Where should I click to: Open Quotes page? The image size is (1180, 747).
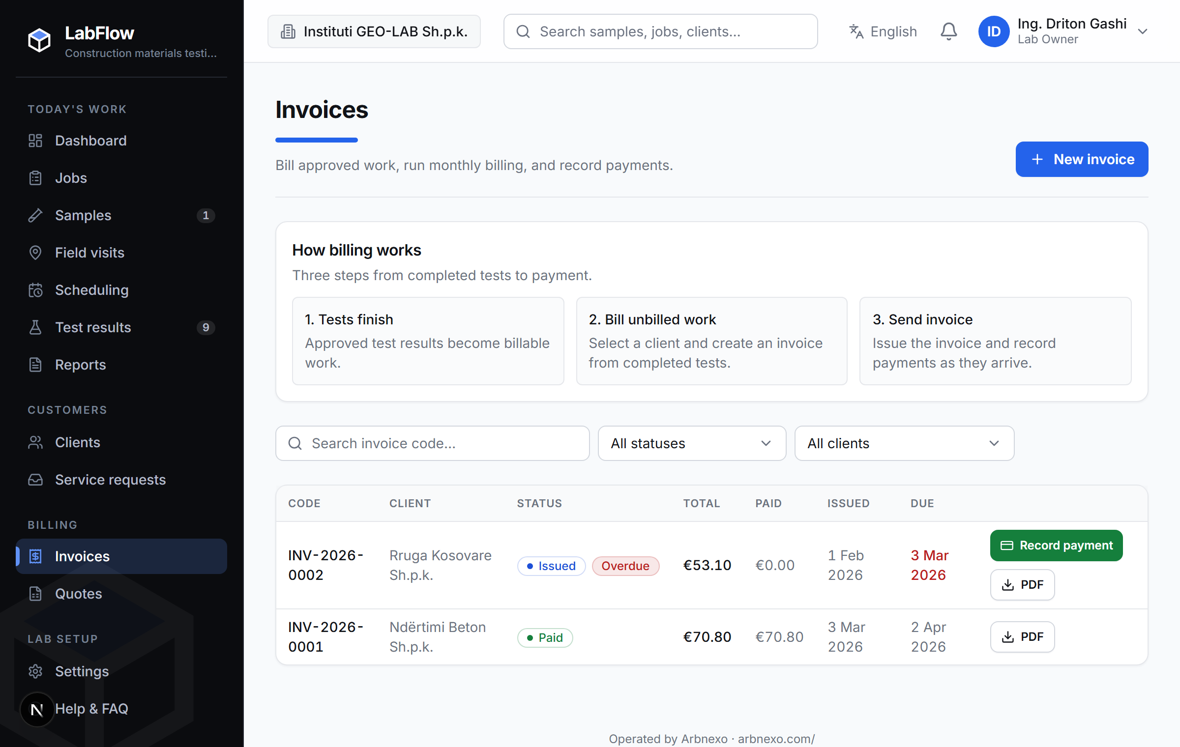(x=121, y=594)
